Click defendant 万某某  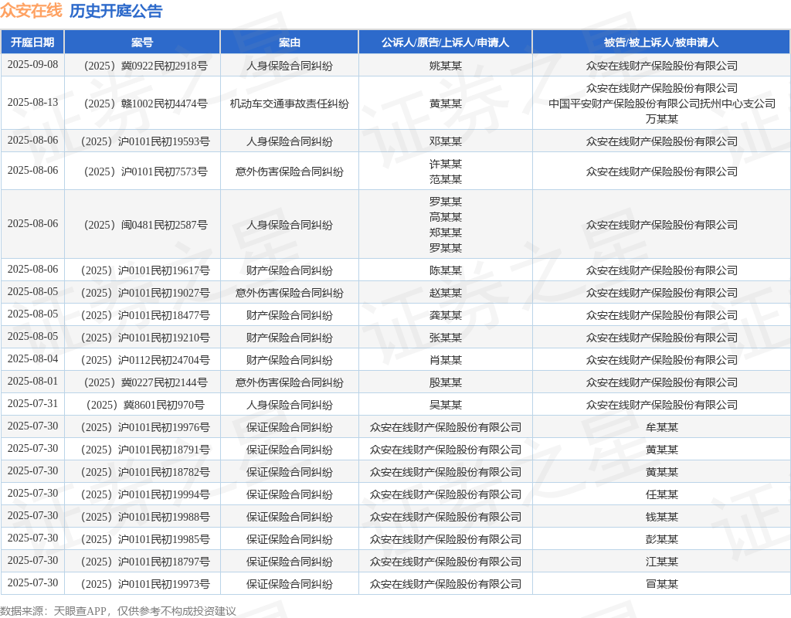tap(662, 119)
